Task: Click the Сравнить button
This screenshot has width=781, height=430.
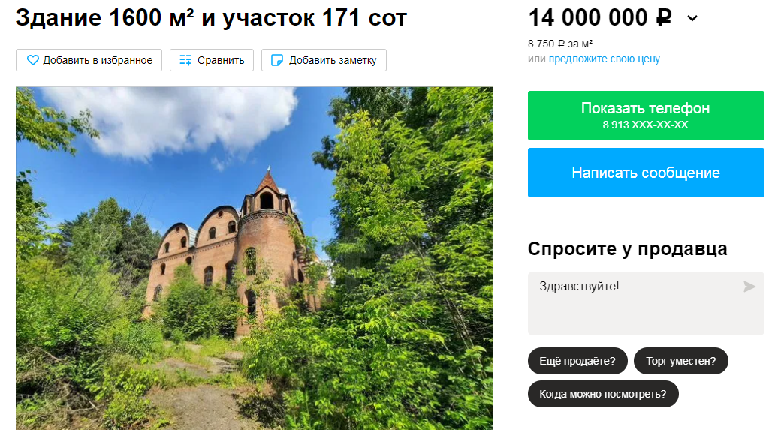Action: tap(212, 60)
